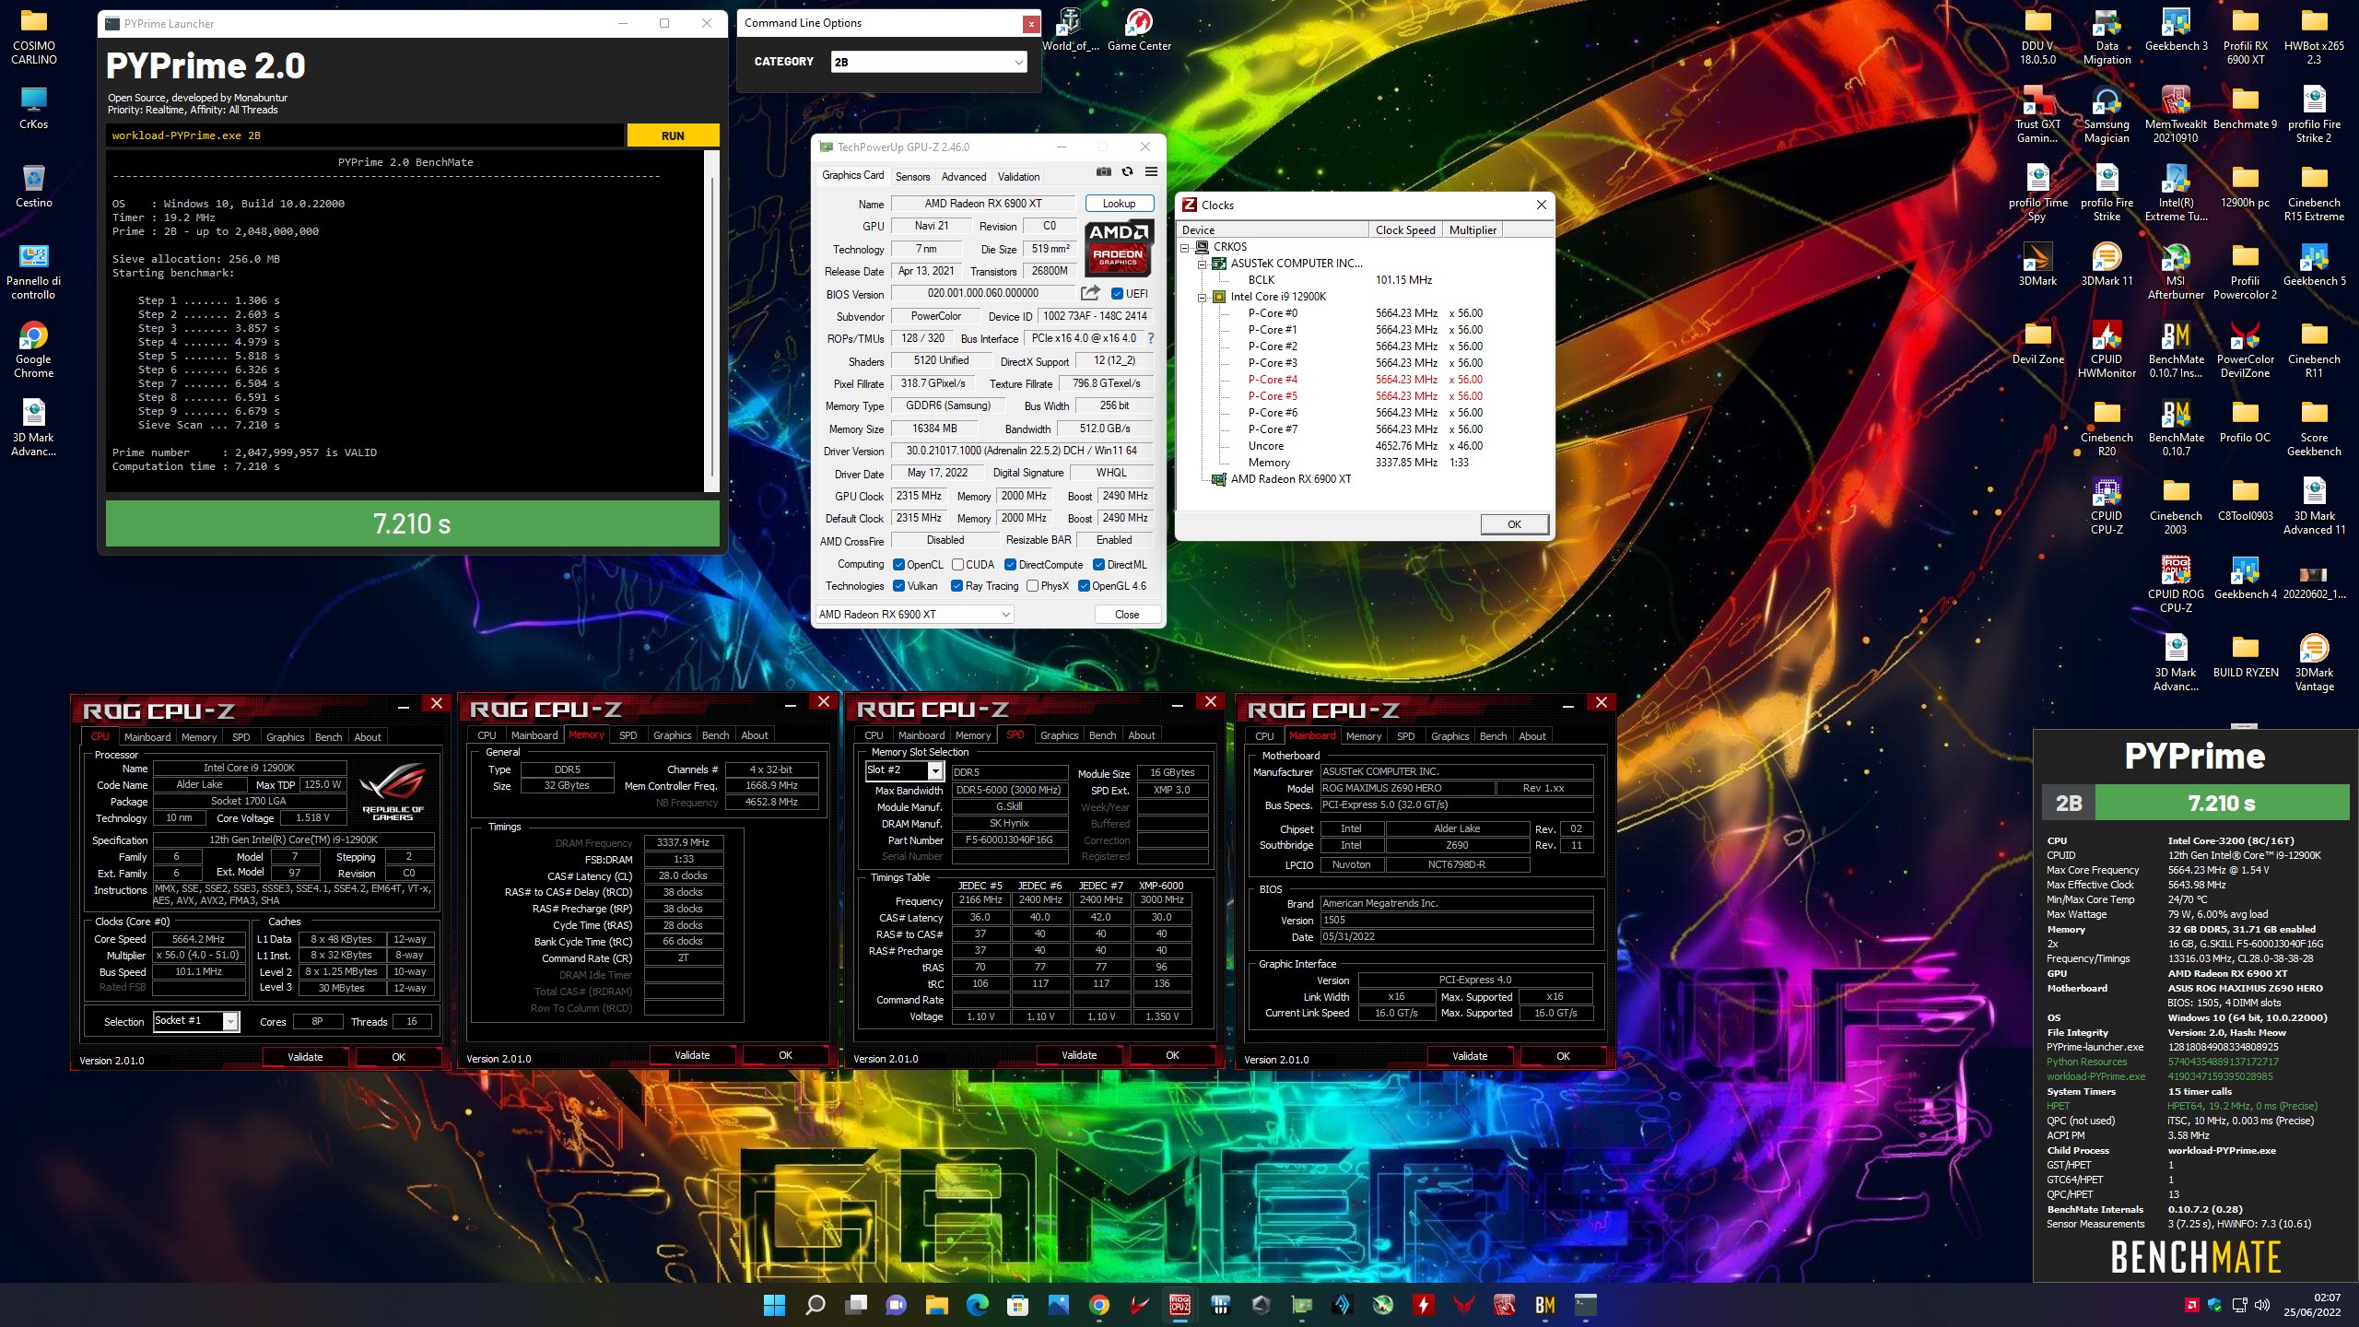
Task: Toggle the OpenGL 4.6 checkbox
Action: (1084, 586)
